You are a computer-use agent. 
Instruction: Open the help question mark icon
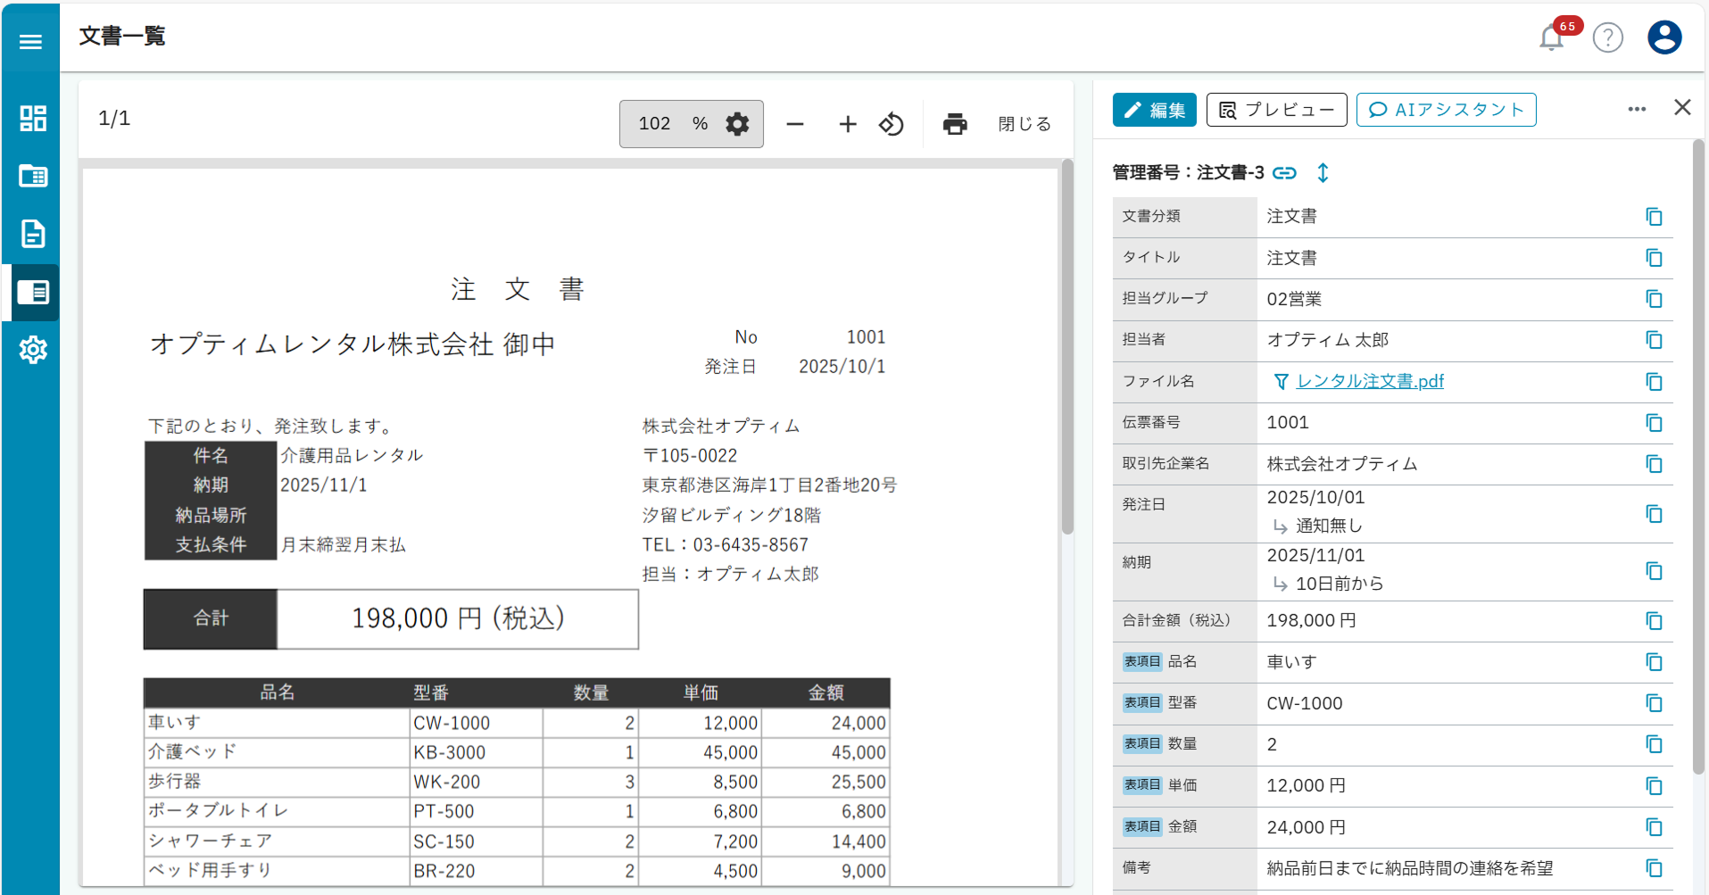[1607, 37]
